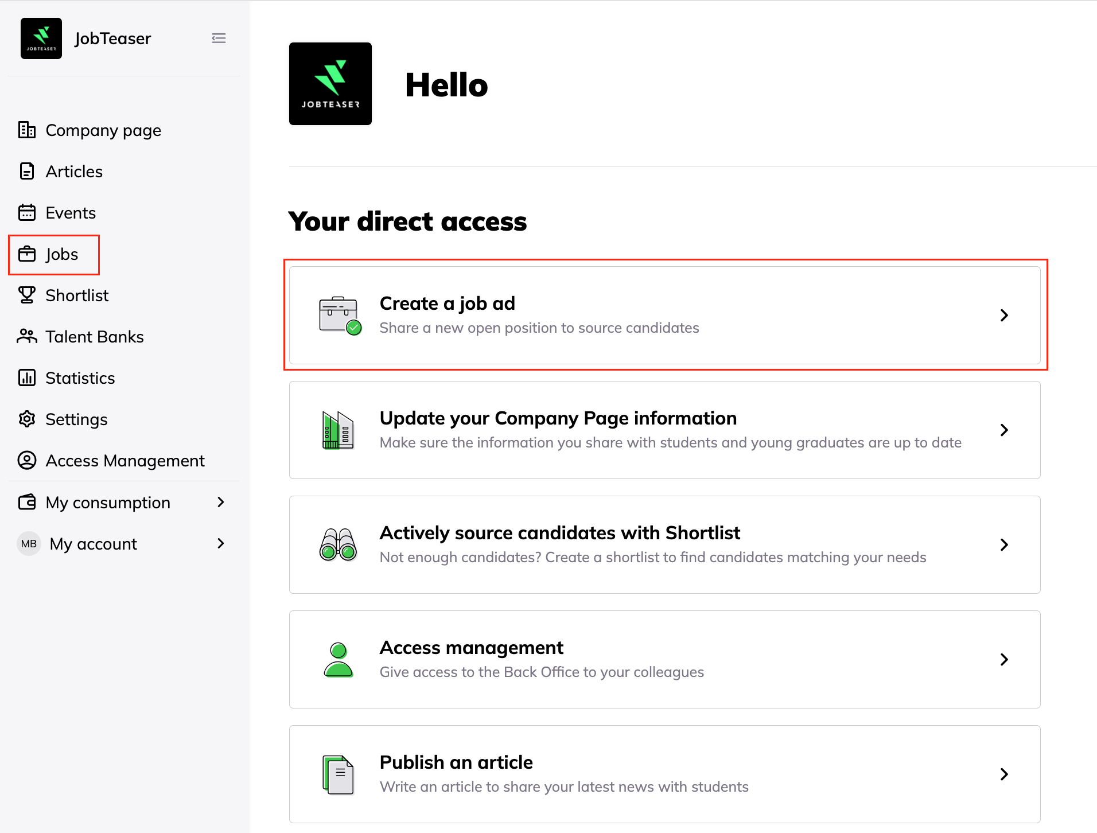Click the bar chart icon beside Statistics
Screen dimensions: 1097x833
click(x=27, y=378)
